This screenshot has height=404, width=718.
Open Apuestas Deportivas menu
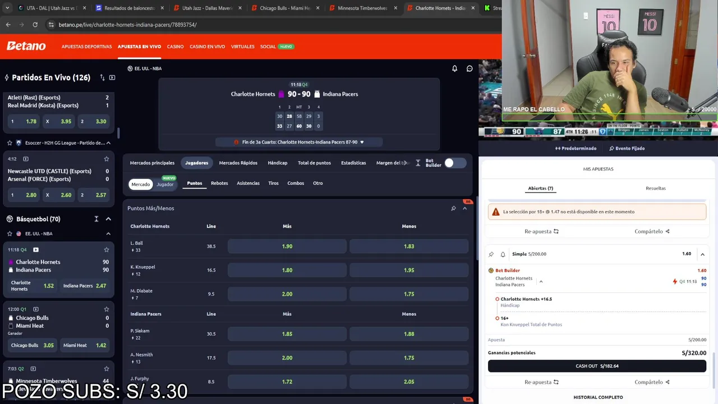point(86,47)
